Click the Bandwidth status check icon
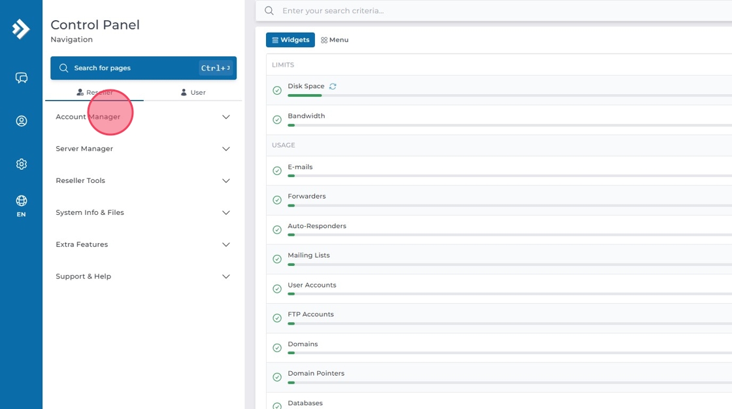The height and width of the screenshot is (409, 732). tap(277, 120)
